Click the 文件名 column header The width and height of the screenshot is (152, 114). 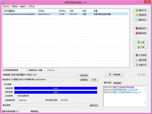pos(41,11)
